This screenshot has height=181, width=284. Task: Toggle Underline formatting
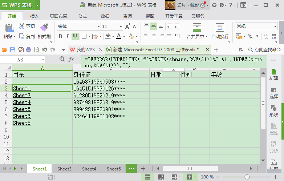(75, 36)
